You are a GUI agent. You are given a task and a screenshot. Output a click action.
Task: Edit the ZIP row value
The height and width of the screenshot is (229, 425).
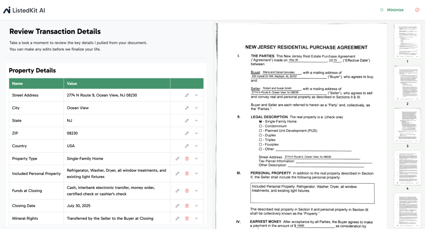pyautogui.click(x=187, y=133)
